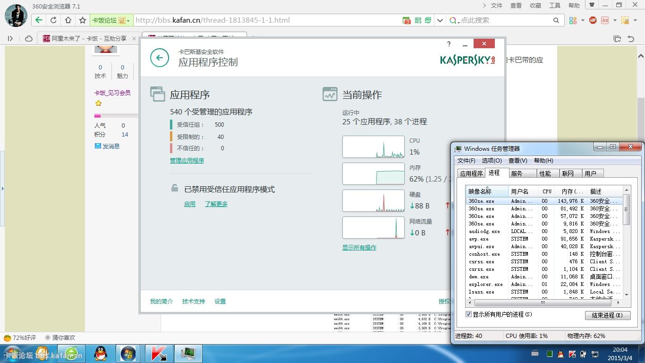Click the Aa reader extension icon

(x=604, y=20)
